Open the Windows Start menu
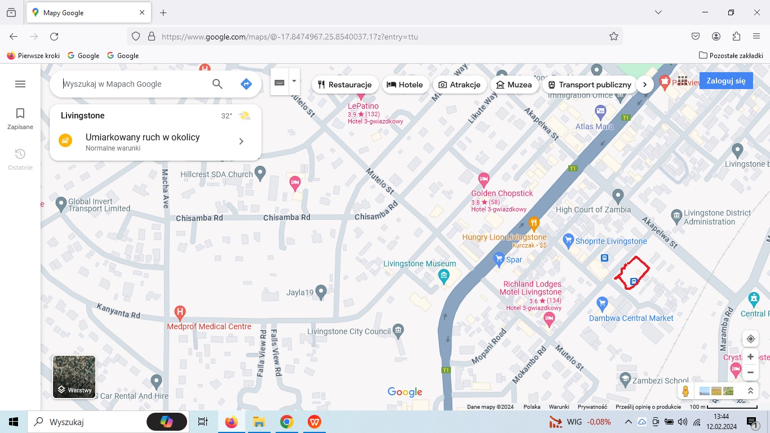This screenshot has height=433, width=770. 14,422
